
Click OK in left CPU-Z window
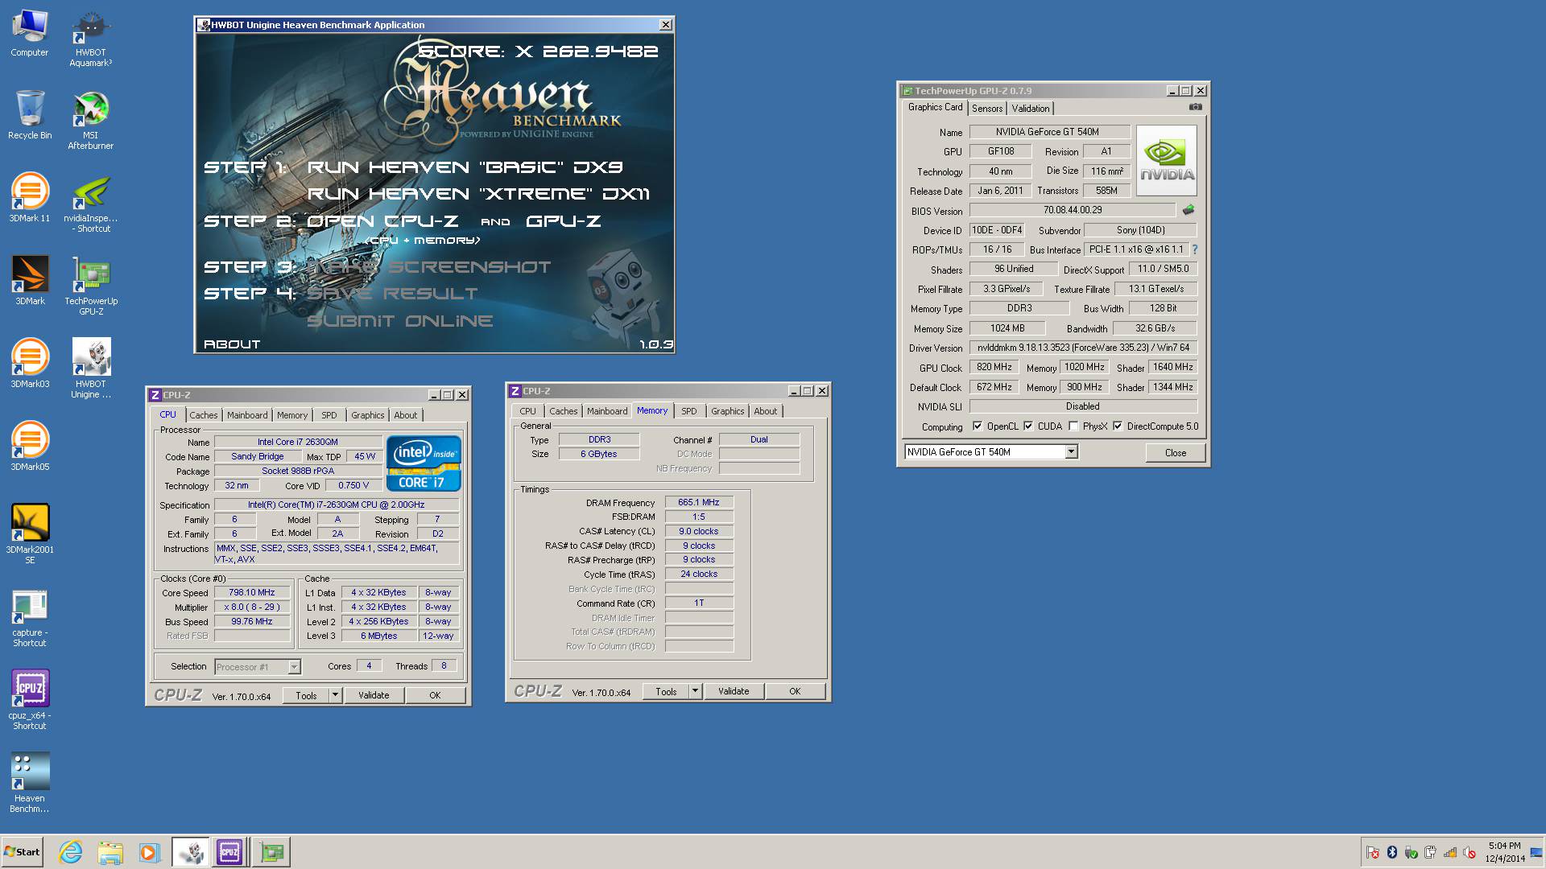(435, 695)
